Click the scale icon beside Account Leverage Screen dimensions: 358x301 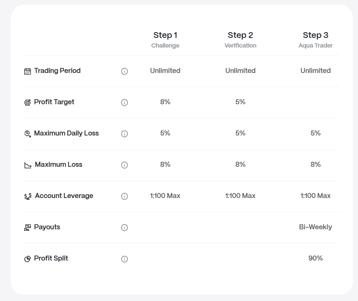click(28, 196)
